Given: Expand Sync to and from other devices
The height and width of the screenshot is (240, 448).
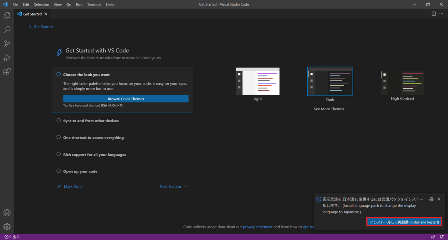Looking at the screenshot, I should pyautogui.click(x=91, y=121).
